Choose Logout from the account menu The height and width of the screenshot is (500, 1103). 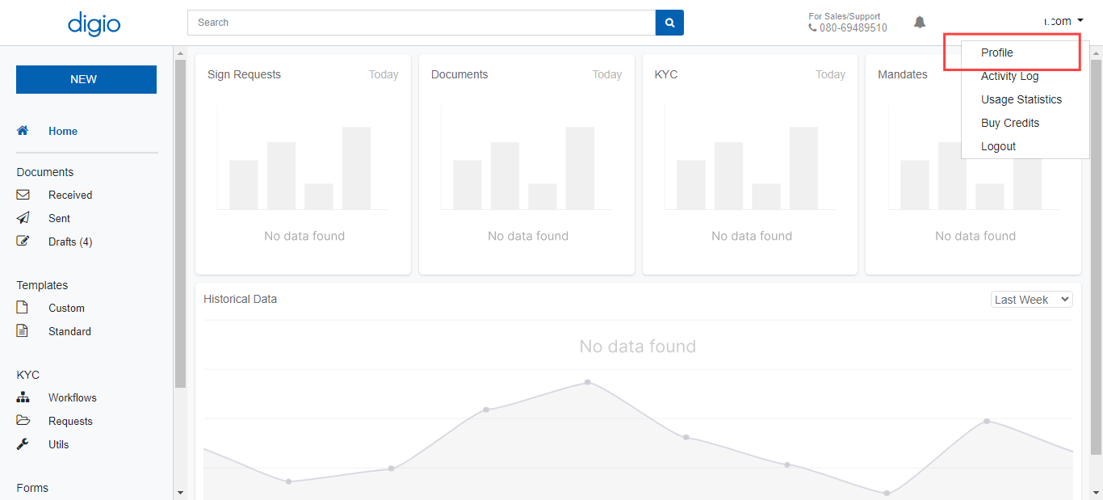[x=998, y=146]
